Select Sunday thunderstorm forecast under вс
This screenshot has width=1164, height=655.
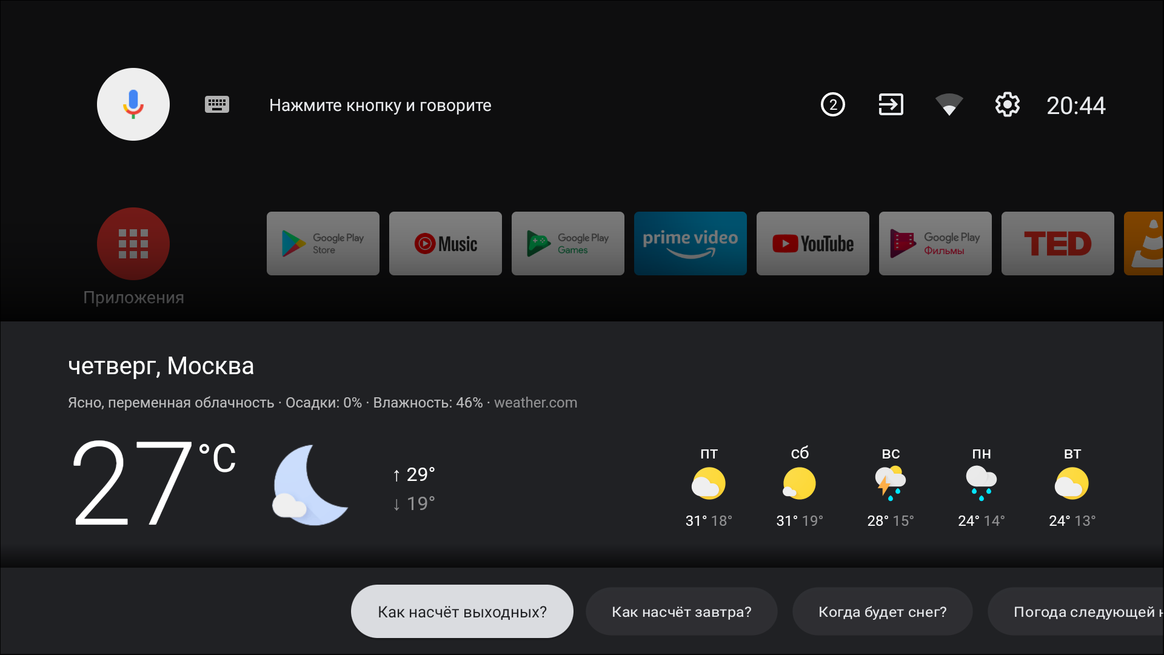click(x=891, y=483)
